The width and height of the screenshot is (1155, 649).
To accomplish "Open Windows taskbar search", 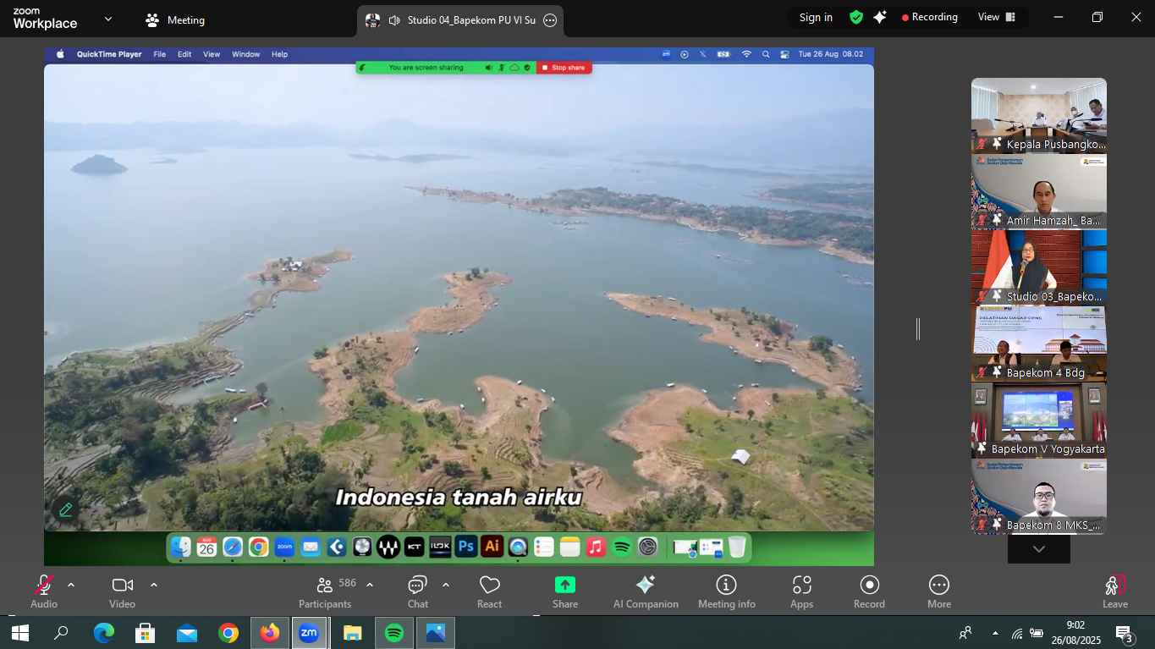I will pos(62,633).
